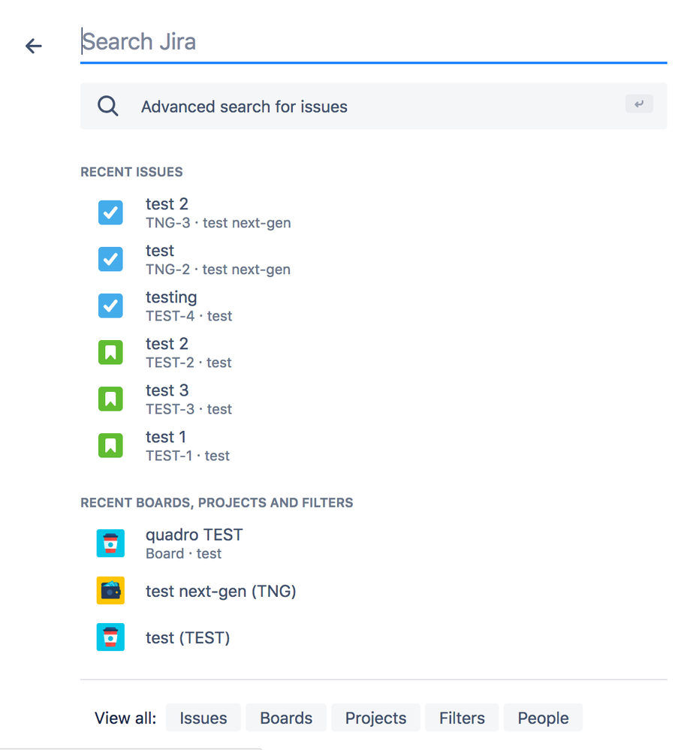Viewport: 687px width, 750px height.
Task: Click the story icon next to TEST-1
Action: 110,445
